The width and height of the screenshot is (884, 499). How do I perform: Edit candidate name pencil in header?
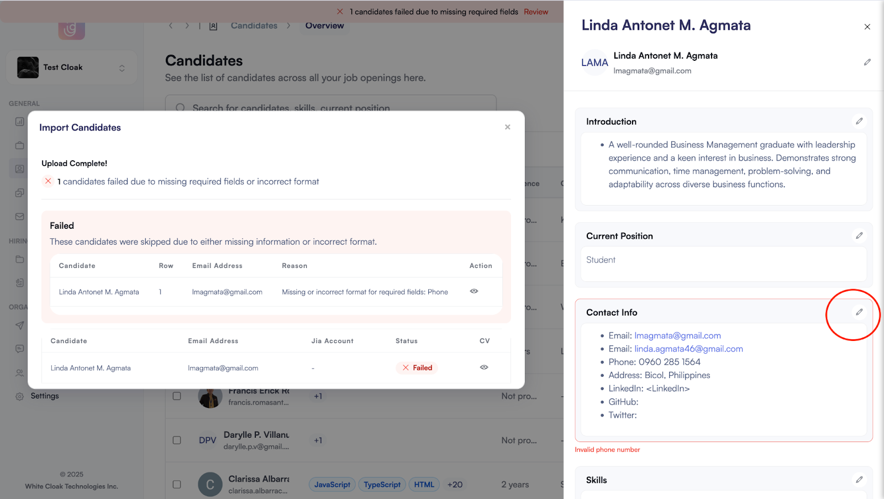pyautogui.click(x=867, y=62)
